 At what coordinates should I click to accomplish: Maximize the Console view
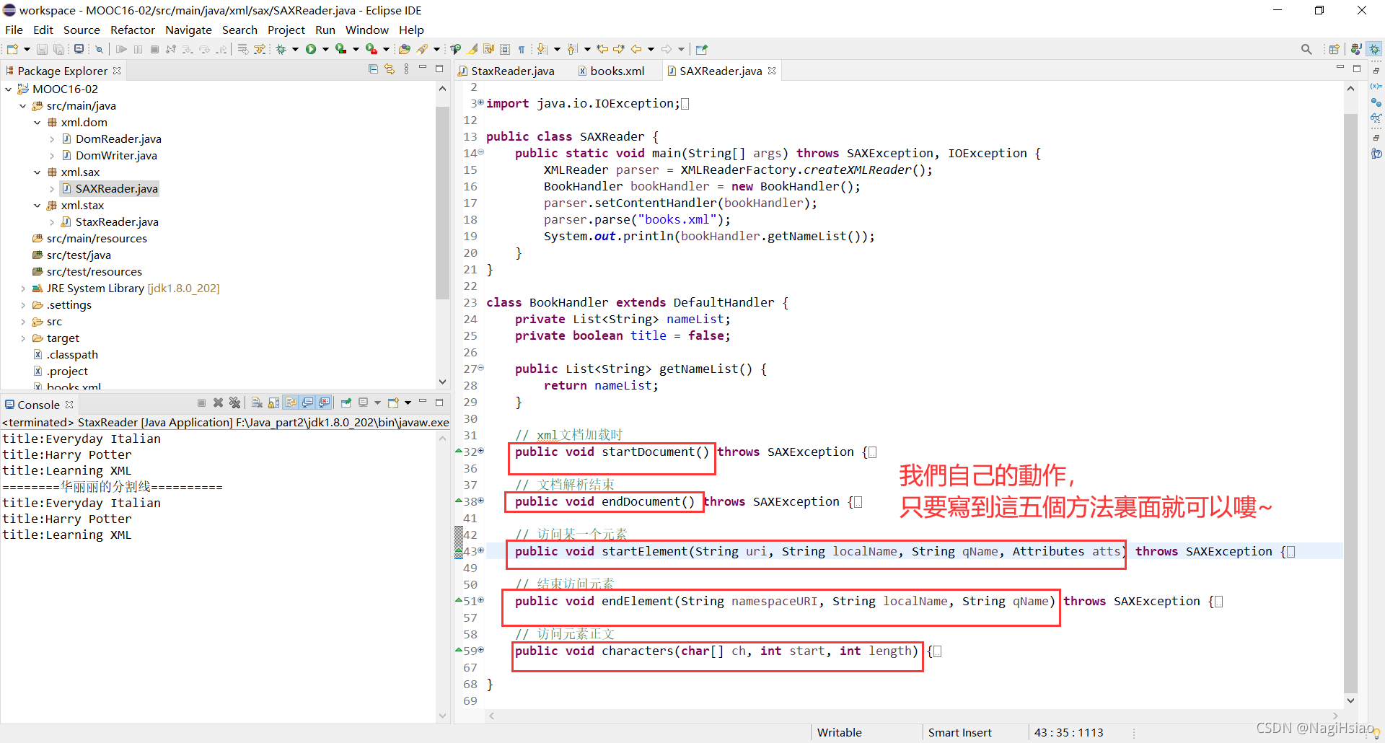[439, 403]
